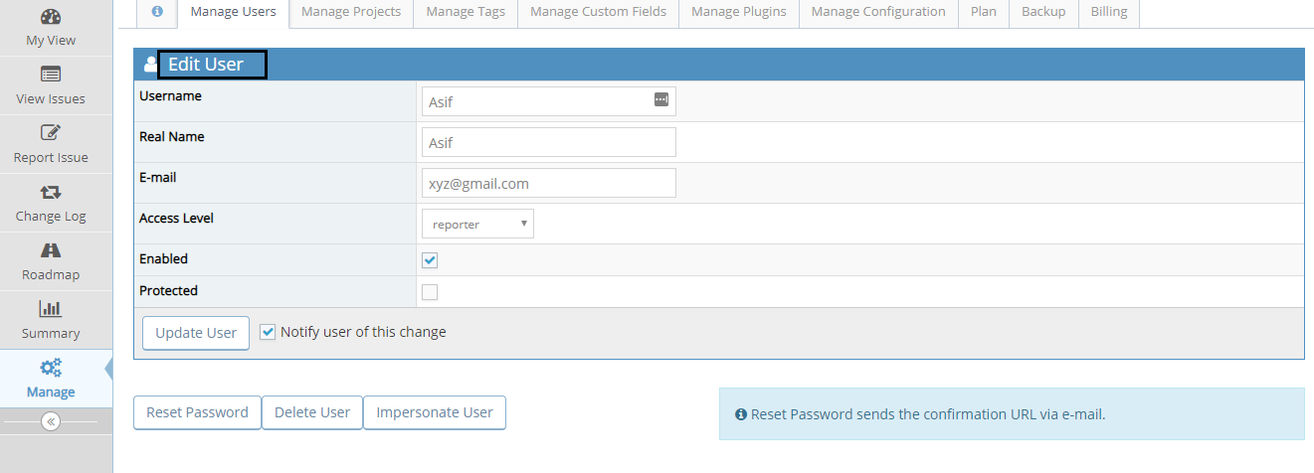The image size is (1314, 473).
Task: Check the Protected checkbox
Action: point(430,292)
